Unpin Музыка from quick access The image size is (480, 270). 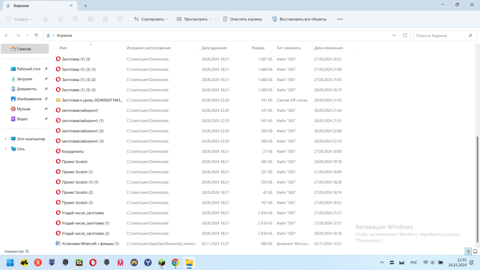point(46,109)
